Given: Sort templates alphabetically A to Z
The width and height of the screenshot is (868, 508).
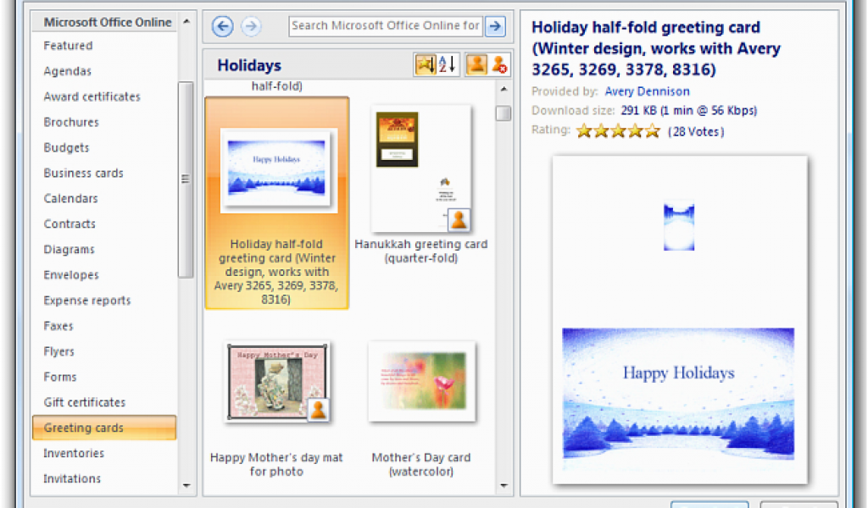Looking at the screenshot, I should tap(448, 64).
